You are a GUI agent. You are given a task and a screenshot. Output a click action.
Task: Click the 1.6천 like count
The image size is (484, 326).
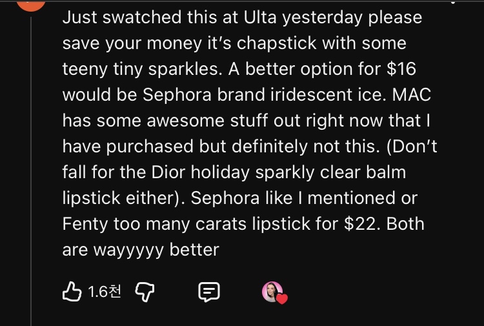coord(104,292)
